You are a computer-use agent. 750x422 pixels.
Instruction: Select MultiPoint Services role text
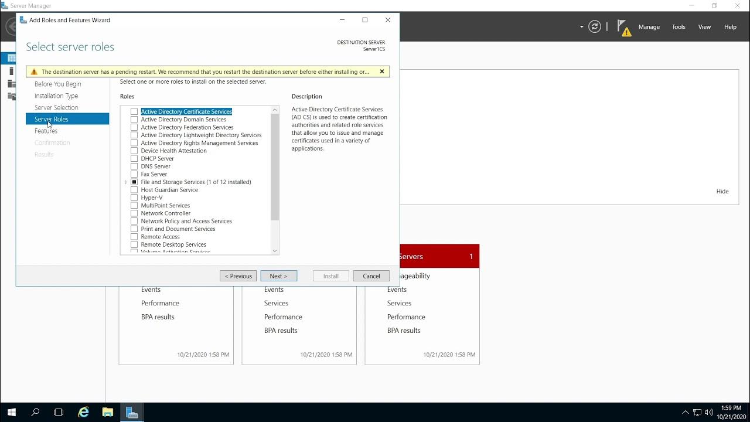(165, 206)
